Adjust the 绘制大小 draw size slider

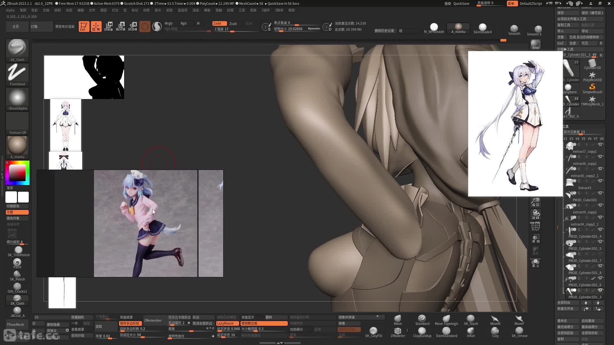tap(296, 29)
